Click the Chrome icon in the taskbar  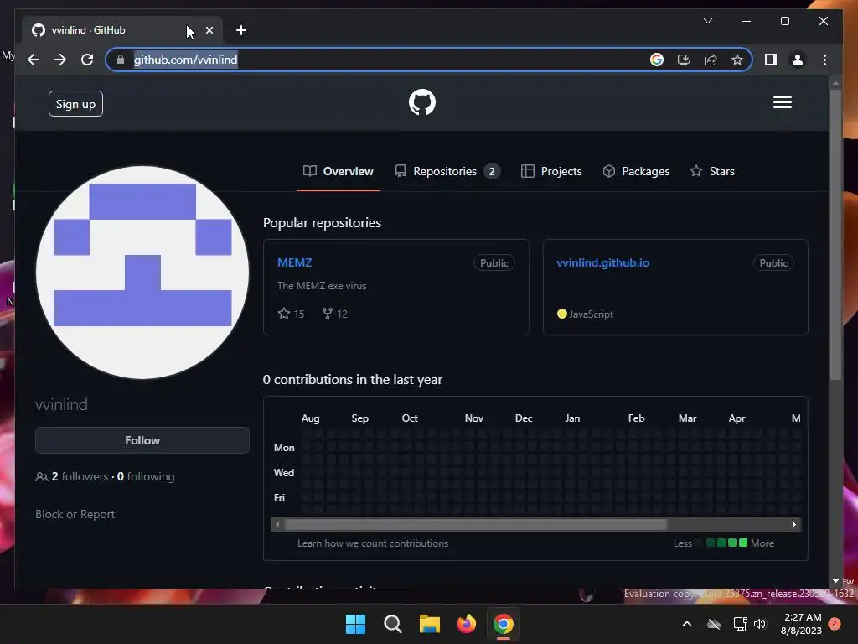(504, 624)
